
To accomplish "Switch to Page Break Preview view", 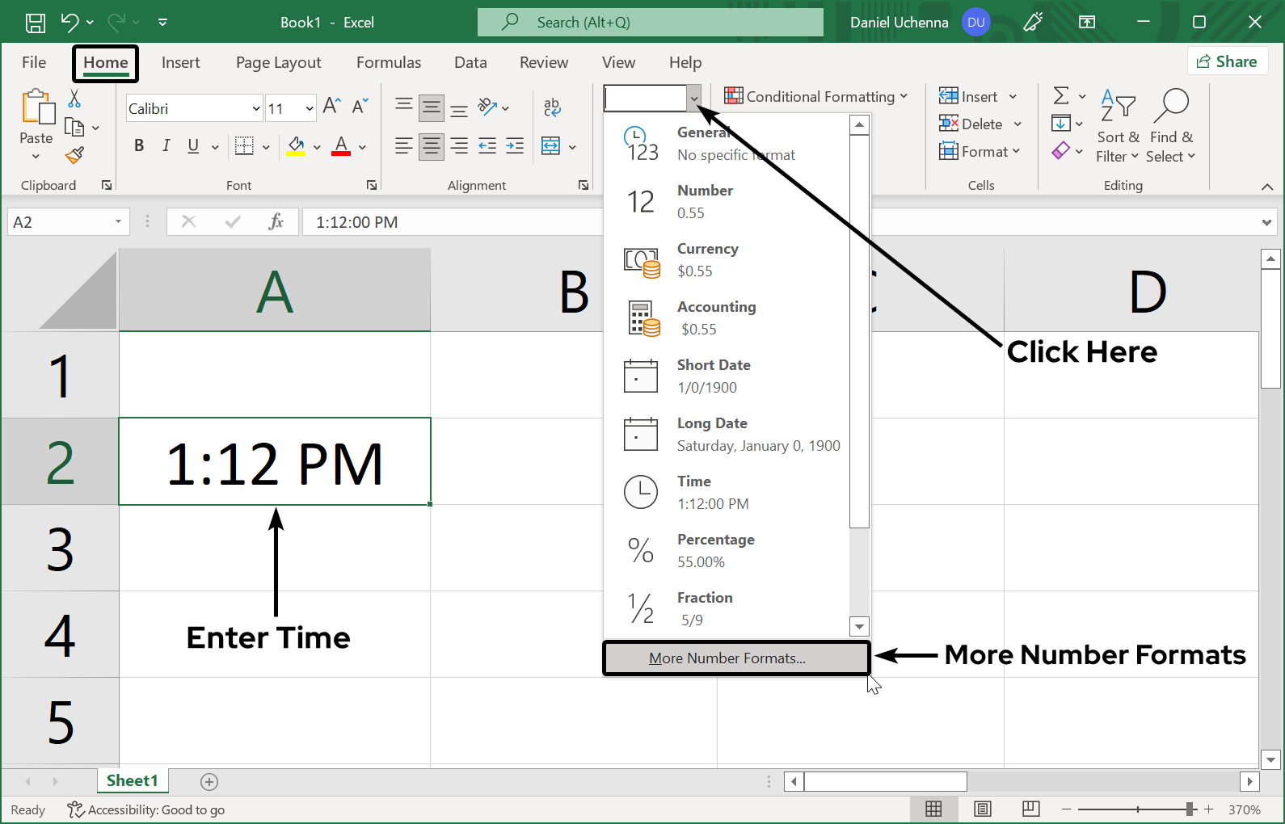I will tap(1030, 809).
